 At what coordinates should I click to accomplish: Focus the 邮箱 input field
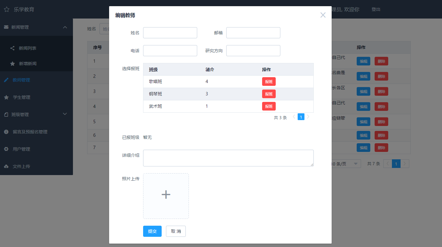coord(253,33)
